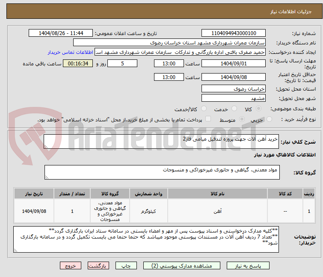The width and height of the screenshot is (323, 277).
Task: Open 'اطلاعات تماس خریدار' link
Action: 71,52
